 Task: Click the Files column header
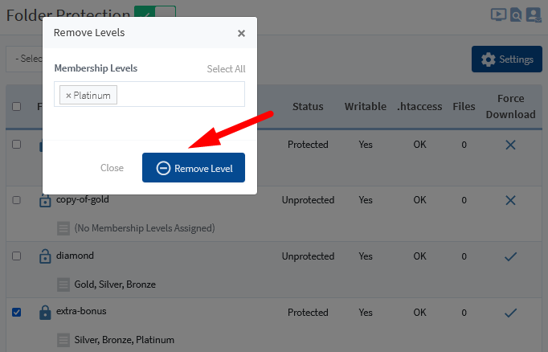click(464, 106)
